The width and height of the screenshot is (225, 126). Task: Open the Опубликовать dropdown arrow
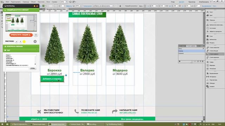click(x=211, y=2)
